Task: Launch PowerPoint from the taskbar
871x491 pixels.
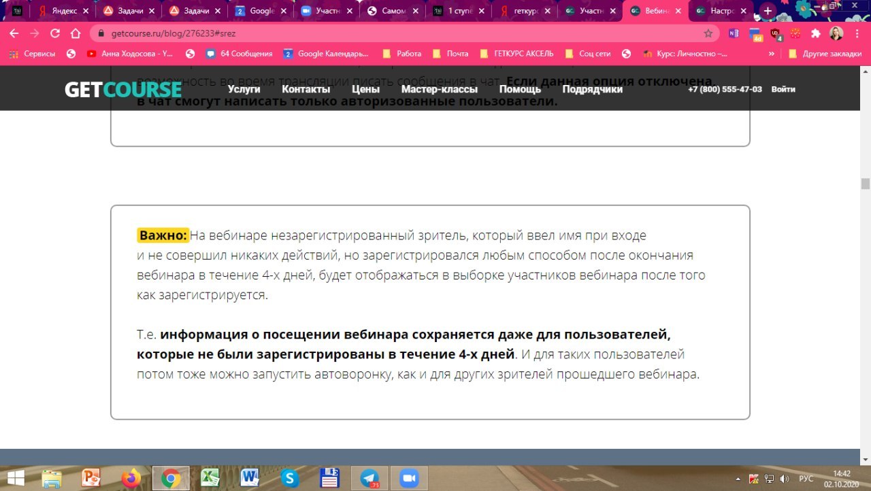Action: pyautogui.click(x=91, y=478)
